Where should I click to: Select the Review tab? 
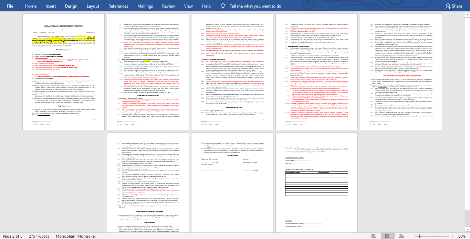click(168, 6)
